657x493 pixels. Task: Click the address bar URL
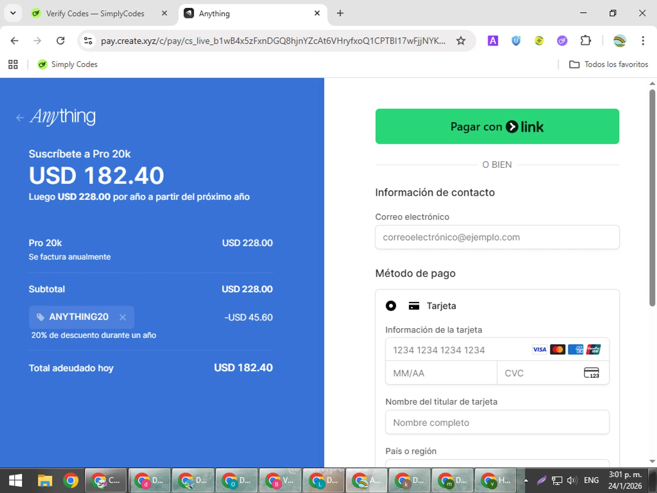pos(273,41)
